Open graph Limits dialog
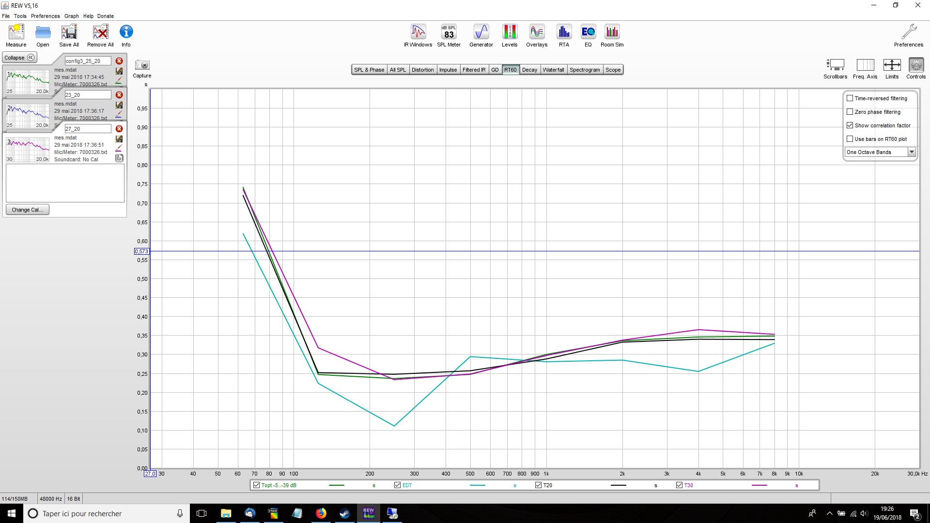 (x=892, y=69)
